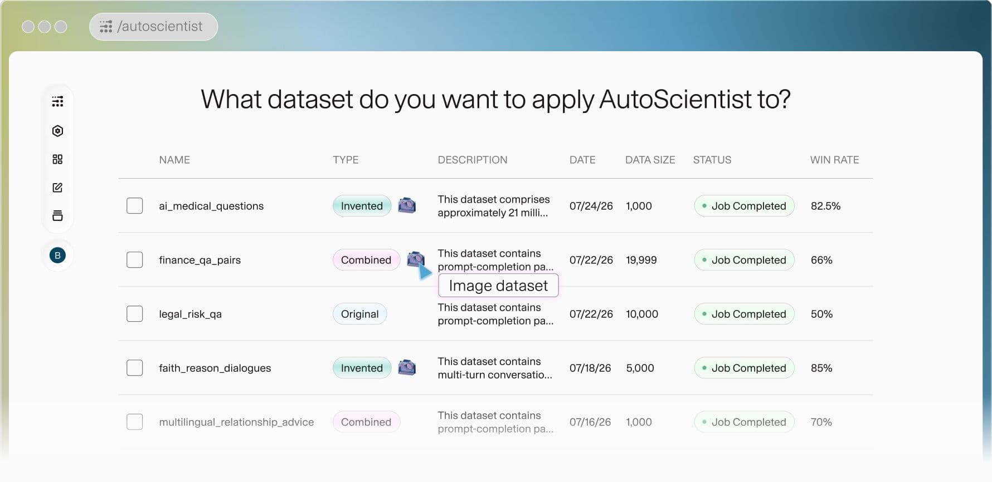The height and width of the screenshot is (482, 992).
Task: Click image dataset icon for finance_qa_pairs
Action: pos(415,259)
